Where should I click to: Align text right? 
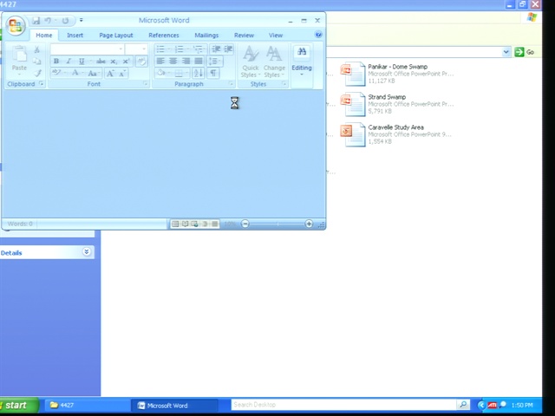186,62
